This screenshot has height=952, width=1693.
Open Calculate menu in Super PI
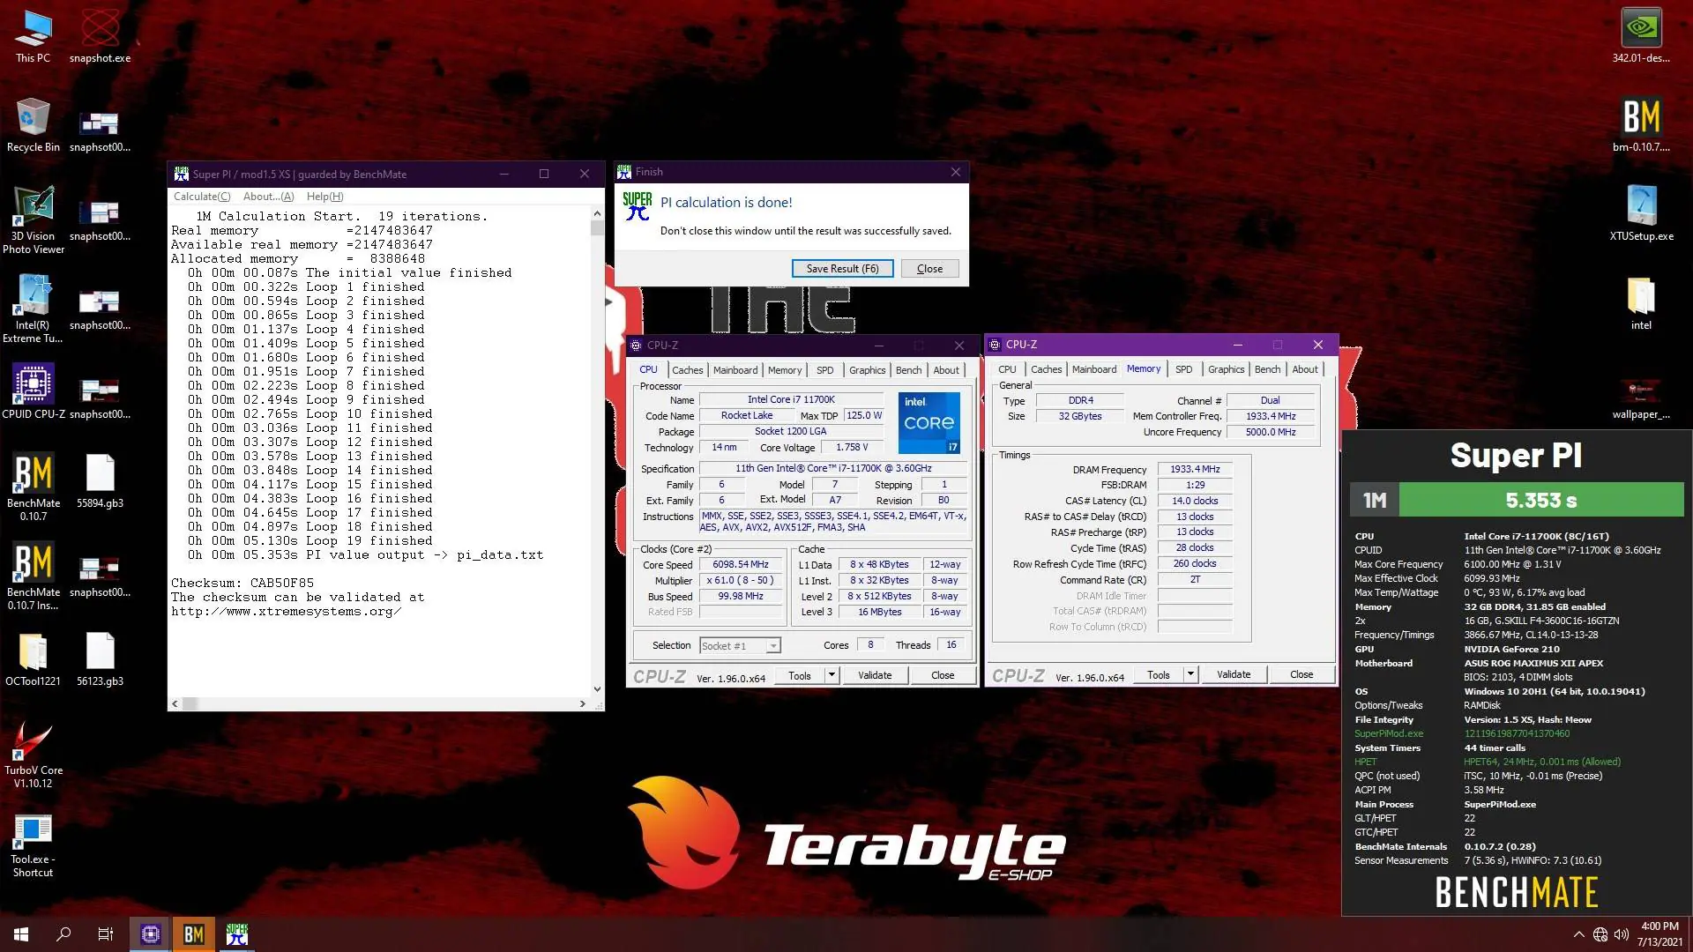202,197
